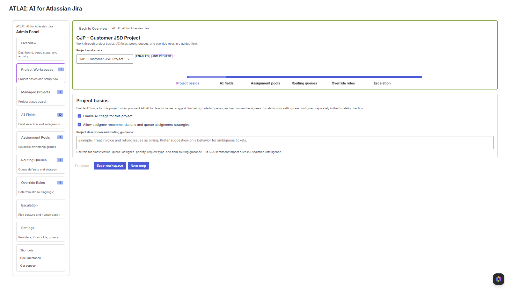
Task: Focus the project description guidance field
Action: click(285, 142)
